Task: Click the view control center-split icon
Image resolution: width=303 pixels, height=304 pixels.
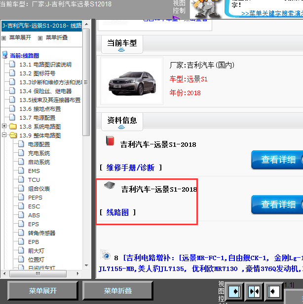Action: click(x=254, y=291)
